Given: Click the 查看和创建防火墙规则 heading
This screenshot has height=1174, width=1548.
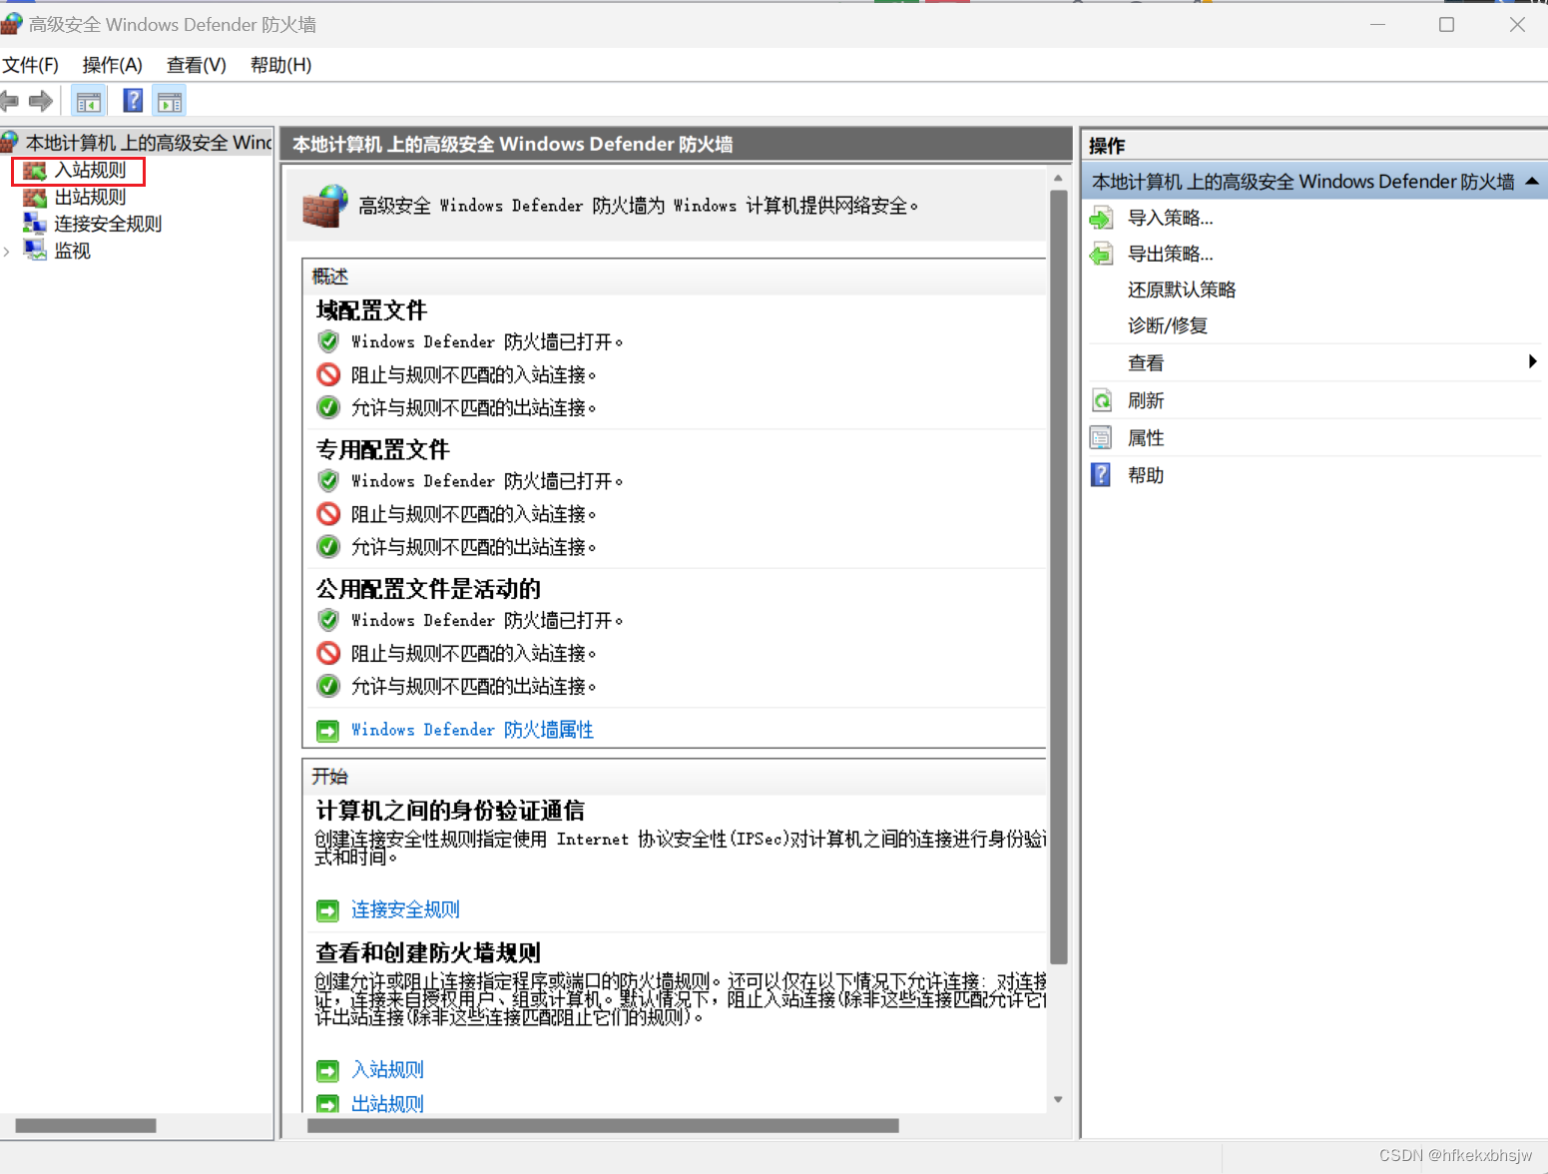Looking at the screenshot, I should (428, 952).
